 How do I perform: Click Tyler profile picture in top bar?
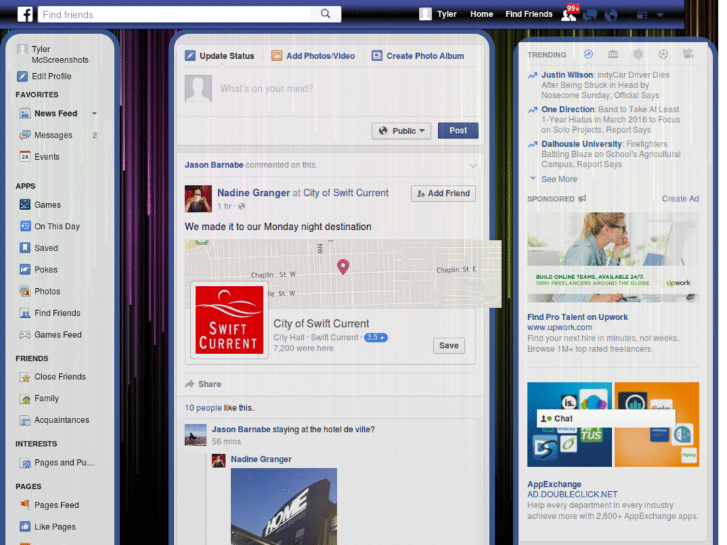coord(425,14)
